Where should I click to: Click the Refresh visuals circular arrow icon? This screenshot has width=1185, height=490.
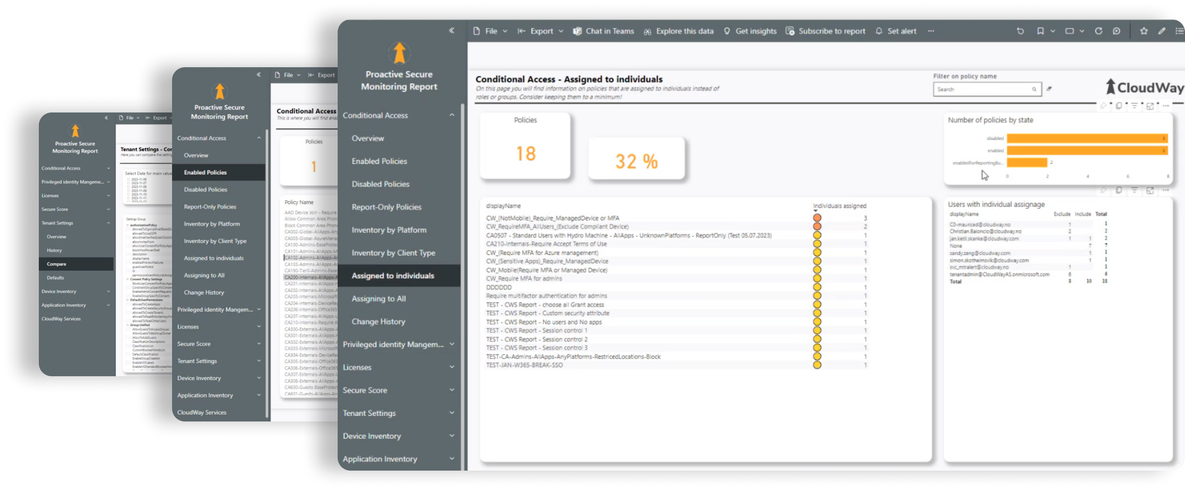point(1098,31)
